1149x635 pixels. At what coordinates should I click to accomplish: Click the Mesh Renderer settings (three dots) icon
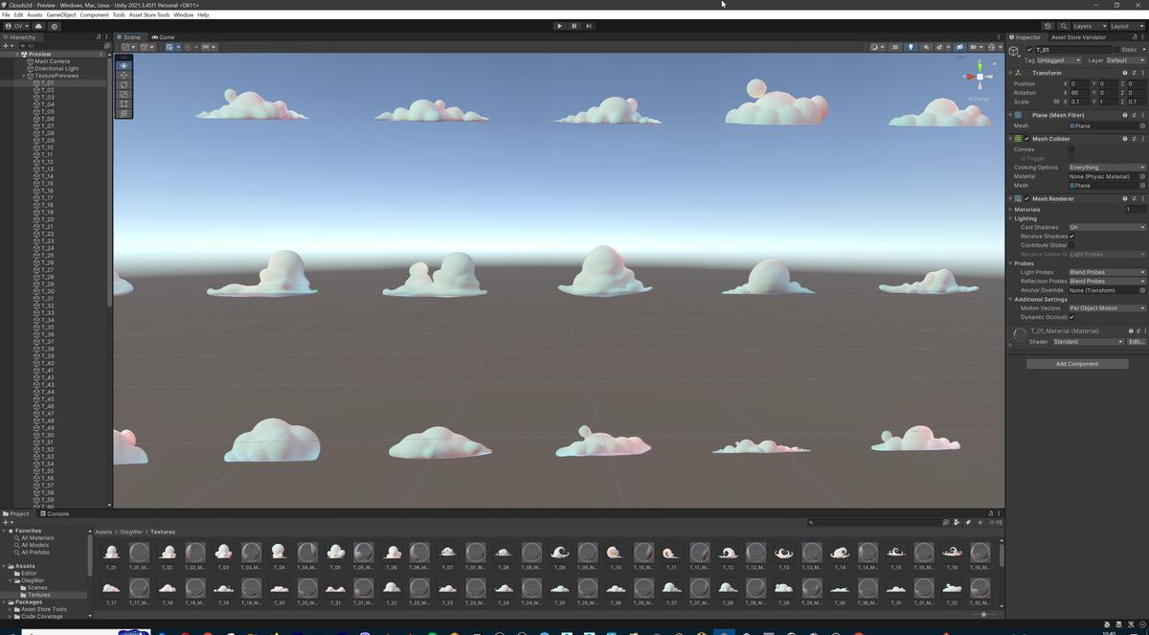pos(1141,198)
